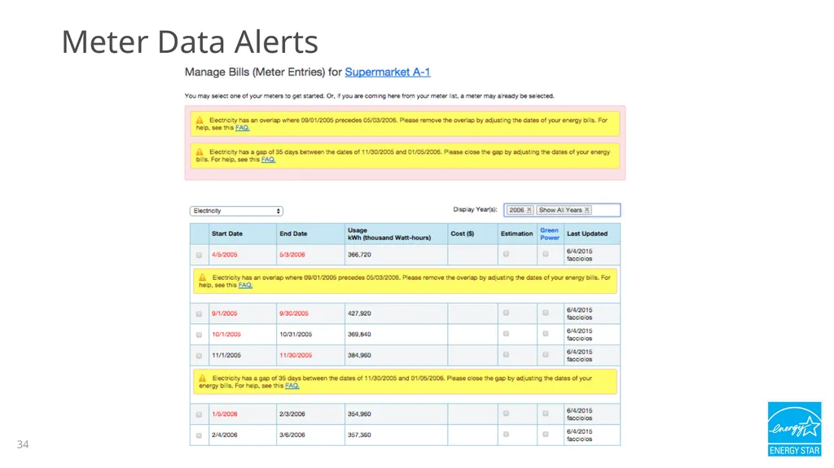Select row checkbox for 4/5/2005 entry

tap(199, 256)
